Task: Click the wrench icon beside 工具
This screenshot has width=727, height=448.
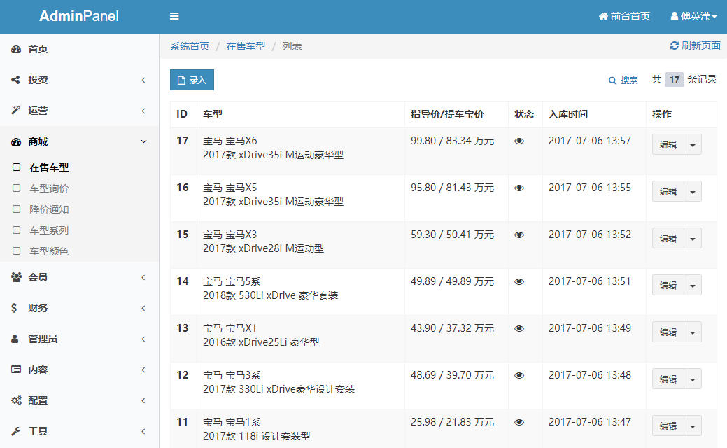Action: pos(16,431)
